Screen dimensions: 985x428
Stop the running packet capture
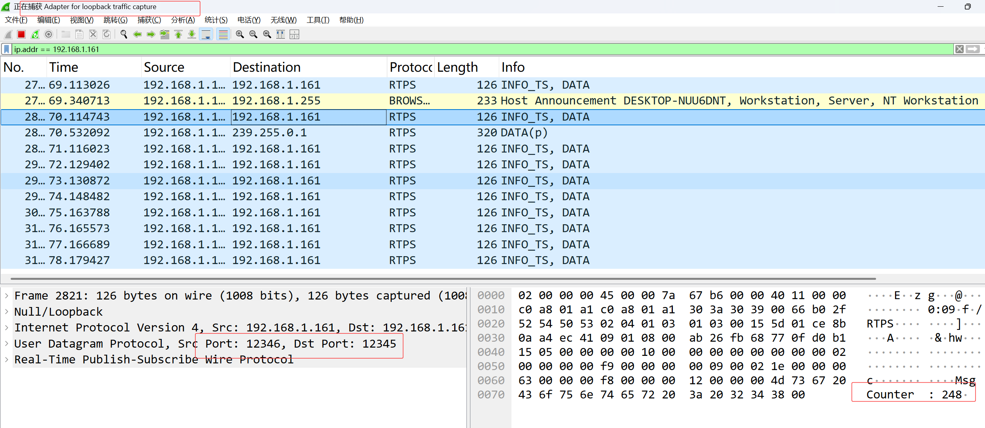tap(21, 35)
